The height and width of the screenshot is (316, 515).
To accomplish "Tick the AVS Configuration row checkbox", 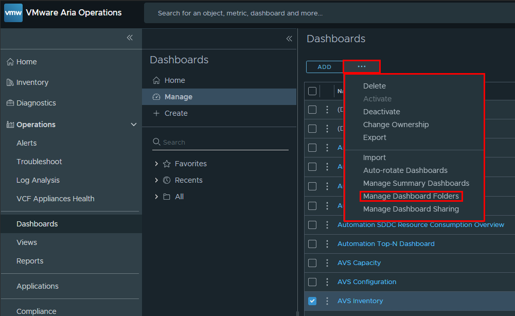I will coord(312,282).
